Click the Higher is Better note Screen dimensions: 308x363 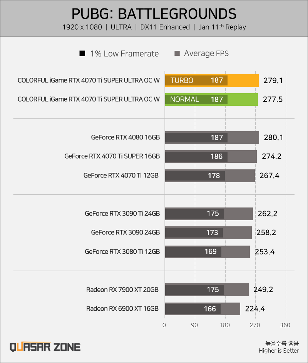[279, 351]
